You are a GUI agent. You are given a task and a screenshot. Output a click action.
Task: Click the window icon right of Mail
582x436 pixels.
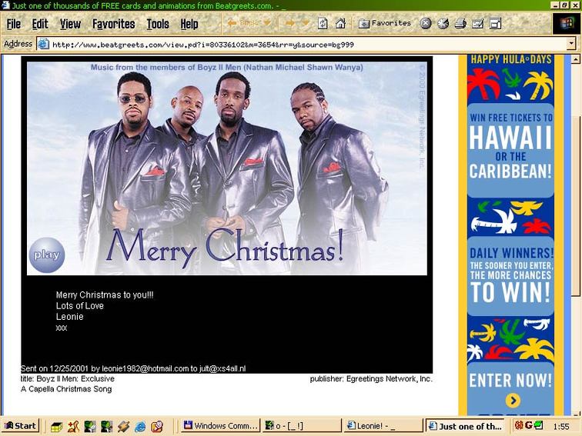coord(496,24)
